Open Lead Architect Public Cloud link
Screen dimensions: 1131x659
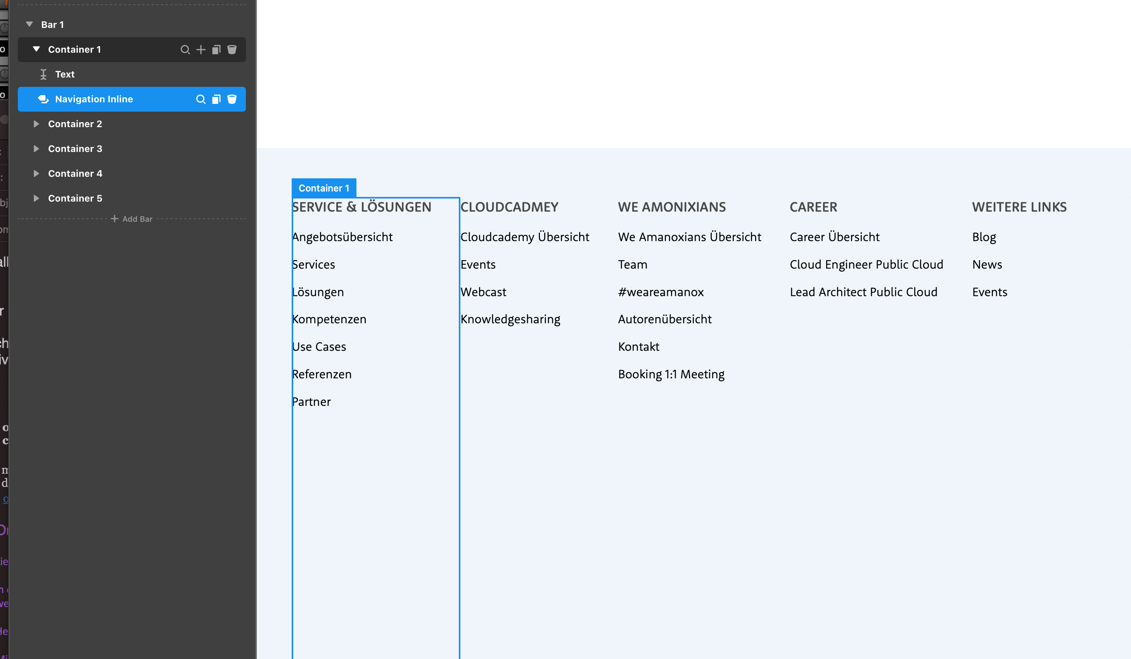coord(863,292)
